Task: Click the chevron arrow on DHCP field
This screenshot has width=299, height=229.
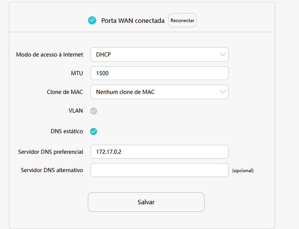Action: (x=223, y=55)
